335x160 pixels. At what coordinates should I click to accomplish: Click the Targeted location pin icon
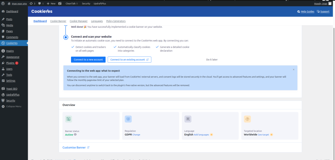[247, 119]
